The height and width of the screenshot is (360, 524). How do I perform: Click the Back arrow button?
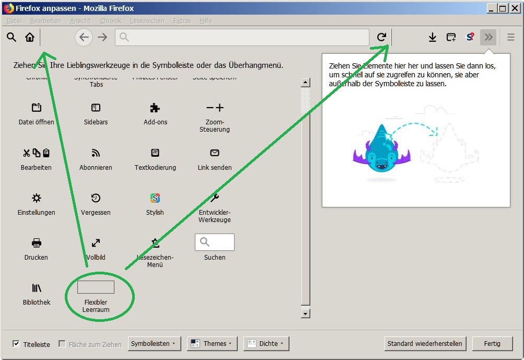point(84,37)
